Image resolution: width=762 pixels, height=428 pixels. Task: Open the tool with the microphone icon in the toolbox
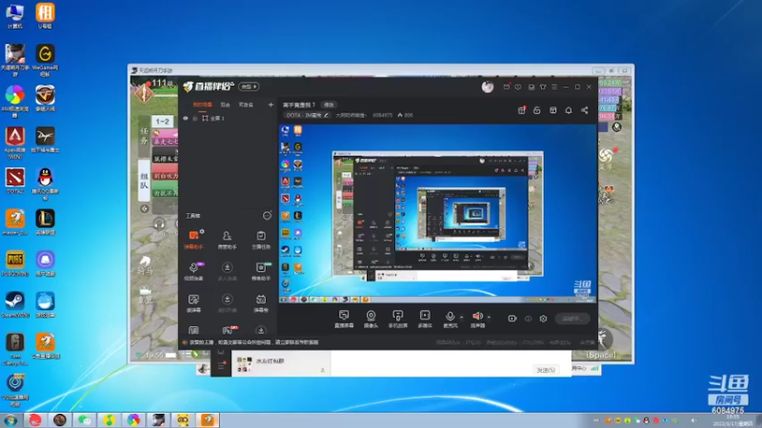pyautogui.click(x=193, y=271)
